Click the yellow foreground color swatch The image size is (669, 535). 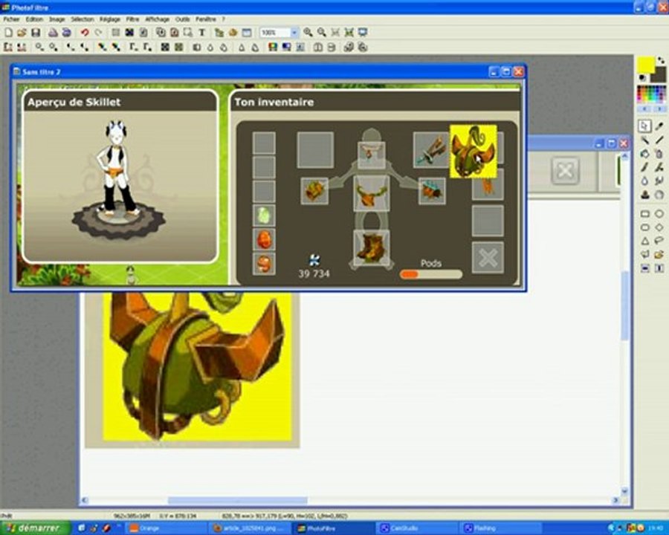tap(645, 65)
